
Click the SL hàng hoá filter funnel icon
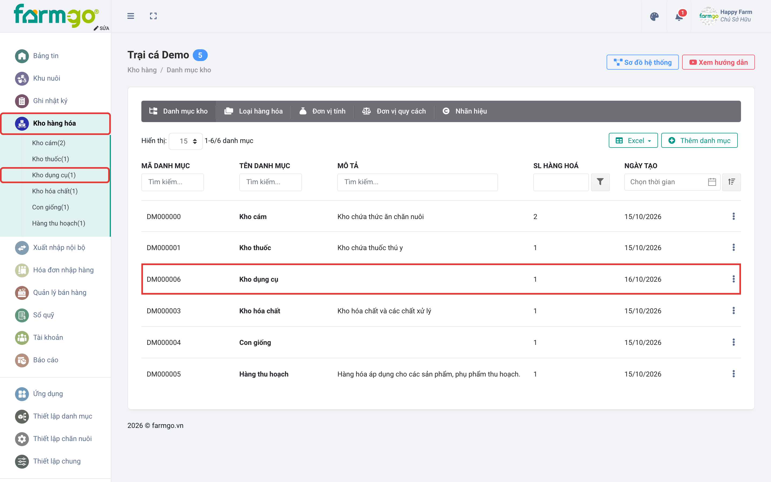pos(600,182)
